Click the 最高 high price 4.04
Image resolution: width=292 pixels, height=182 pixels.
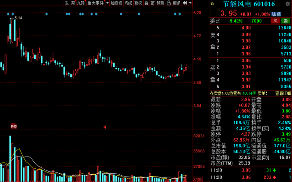[x=286, y=105]
